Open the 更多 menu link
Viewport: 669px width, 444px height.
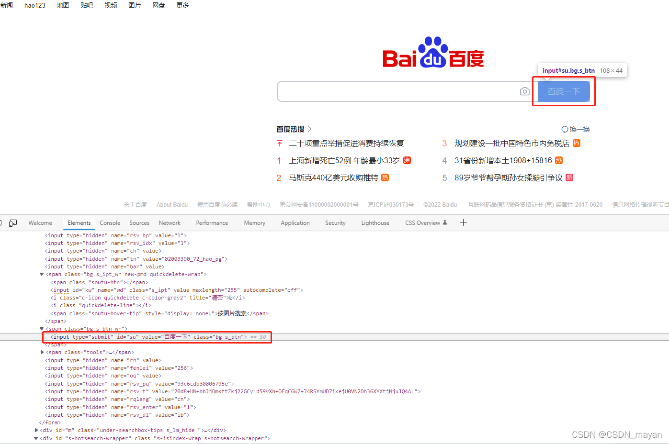click(x=183, y=5)
